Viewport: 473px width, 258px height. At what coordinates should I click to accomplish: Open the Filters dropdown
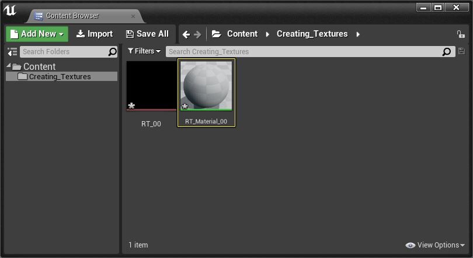[144, 51]
